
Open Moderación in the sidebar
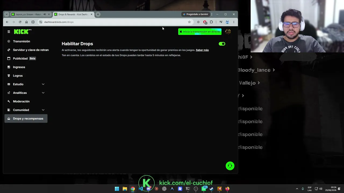(26, 101)
